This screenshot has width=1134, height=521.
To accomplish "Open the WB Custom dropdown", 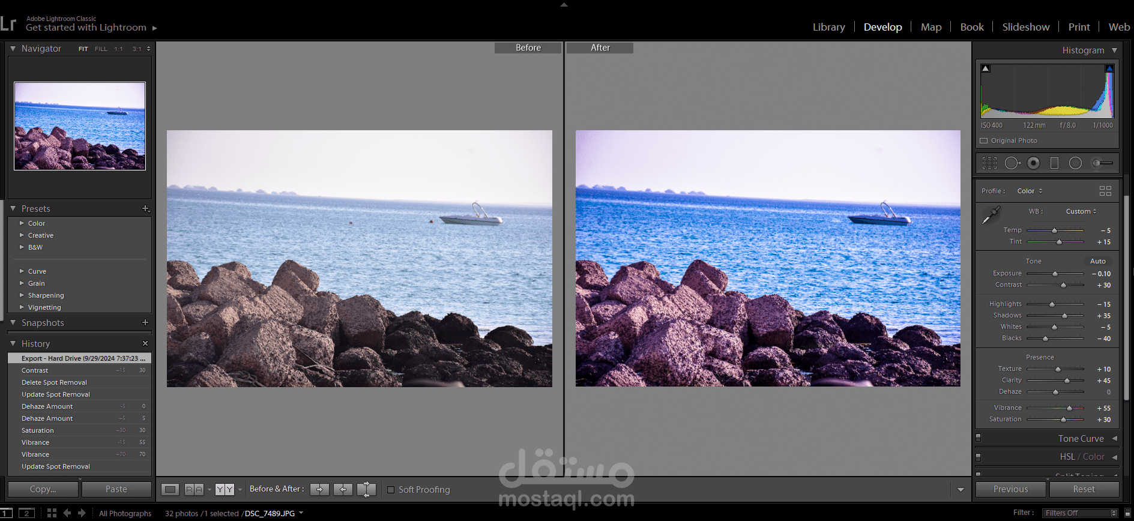I will (x=1081, y=211).
